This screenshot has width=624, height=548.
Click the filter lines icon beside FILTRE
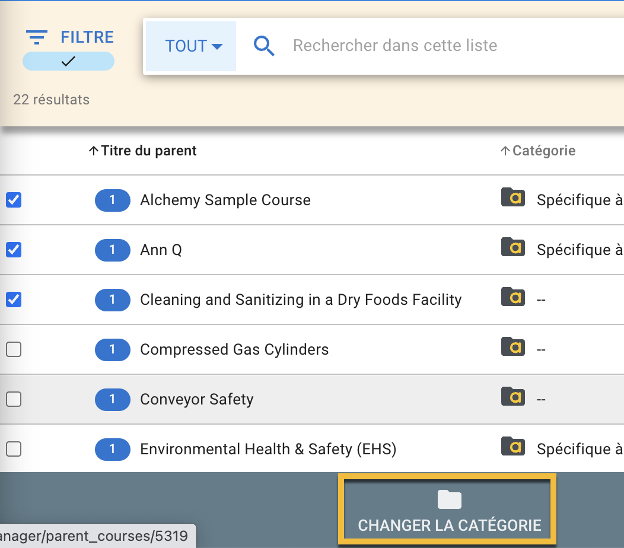click(x=37, y=37)
